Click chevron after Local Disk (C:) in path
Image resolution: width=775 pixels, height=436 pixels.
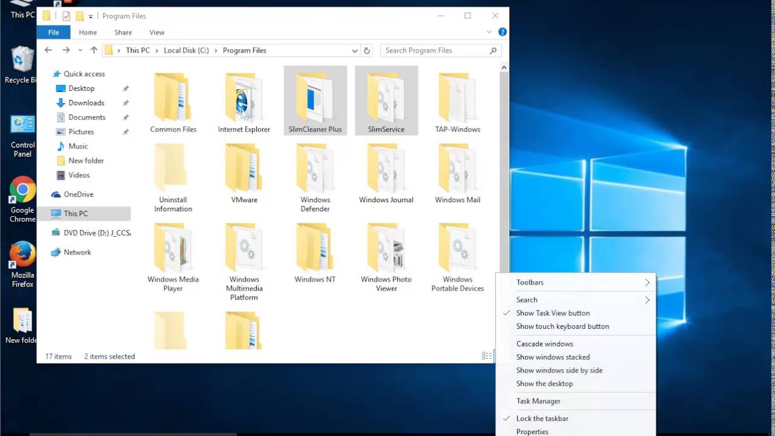click(x=216, y=50)
